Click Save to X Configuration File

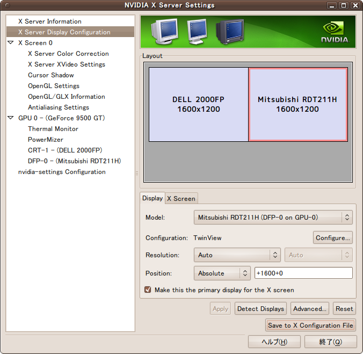pyautogui.click(x=310, y=326)
